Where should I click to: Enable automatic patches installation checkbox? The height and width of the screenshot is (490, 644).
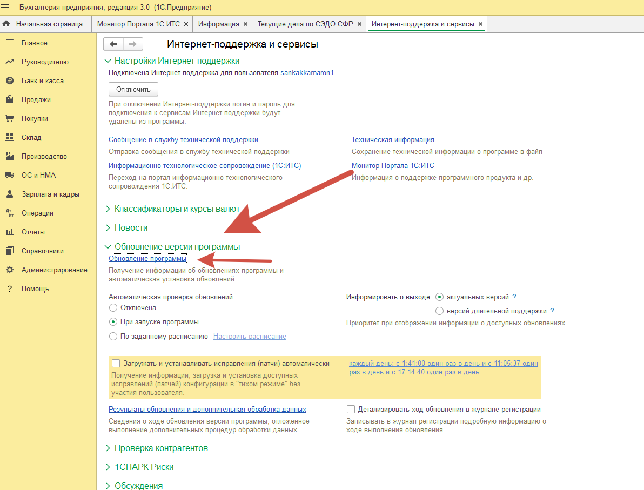coord(116,364)
